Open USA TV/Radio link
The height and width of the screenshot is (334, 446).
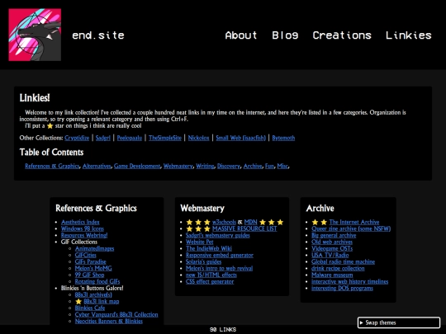[330, 255]
